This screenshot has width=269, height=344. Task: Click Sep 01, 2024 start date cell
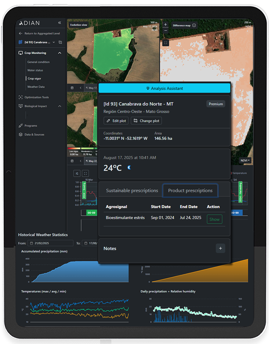163,218
